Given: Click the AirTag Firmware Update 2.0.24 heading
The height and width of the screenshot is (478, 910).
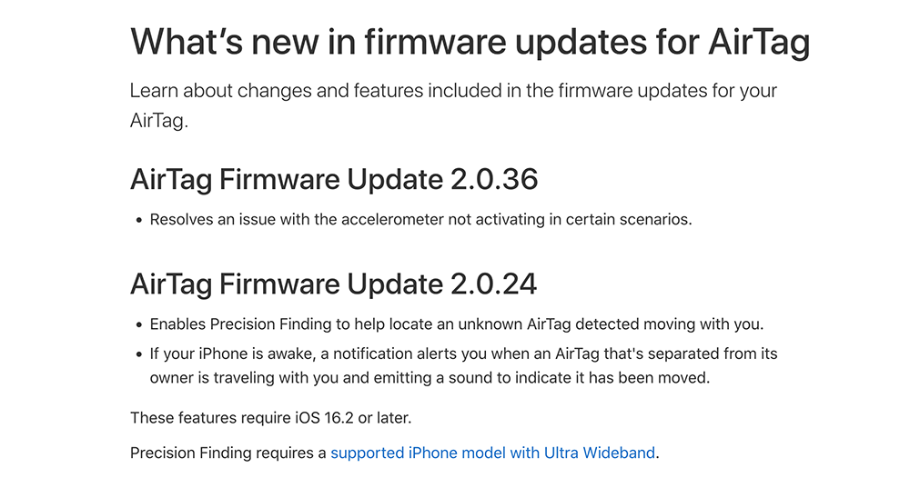Looking at the screenshot, I should coord(334,284).
